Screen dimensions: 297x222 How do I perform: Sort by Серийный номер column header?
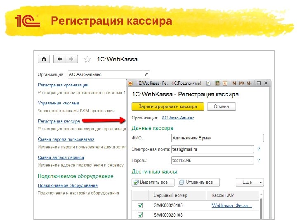(x=177, y=195)
